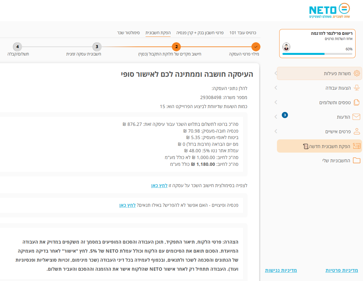Click לחץ כאן link for salary simulation
363x281 pixels.
pos(159,186)
